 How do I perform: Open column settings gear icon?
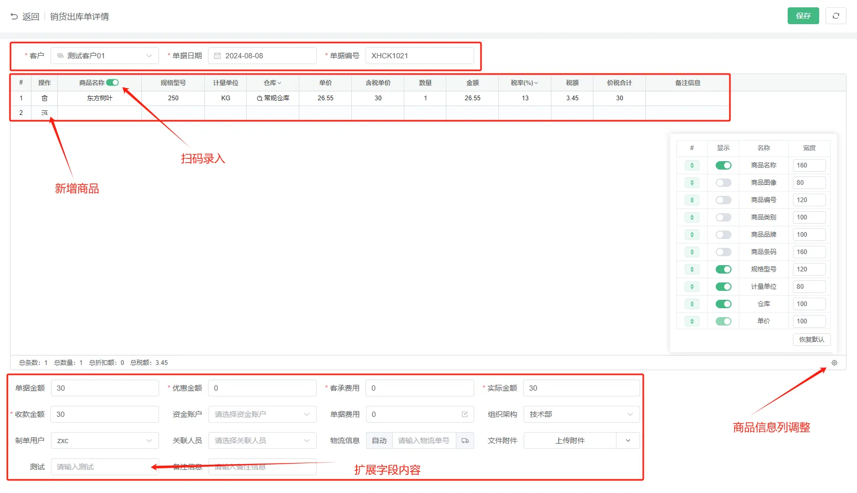(x=834, y=363)
